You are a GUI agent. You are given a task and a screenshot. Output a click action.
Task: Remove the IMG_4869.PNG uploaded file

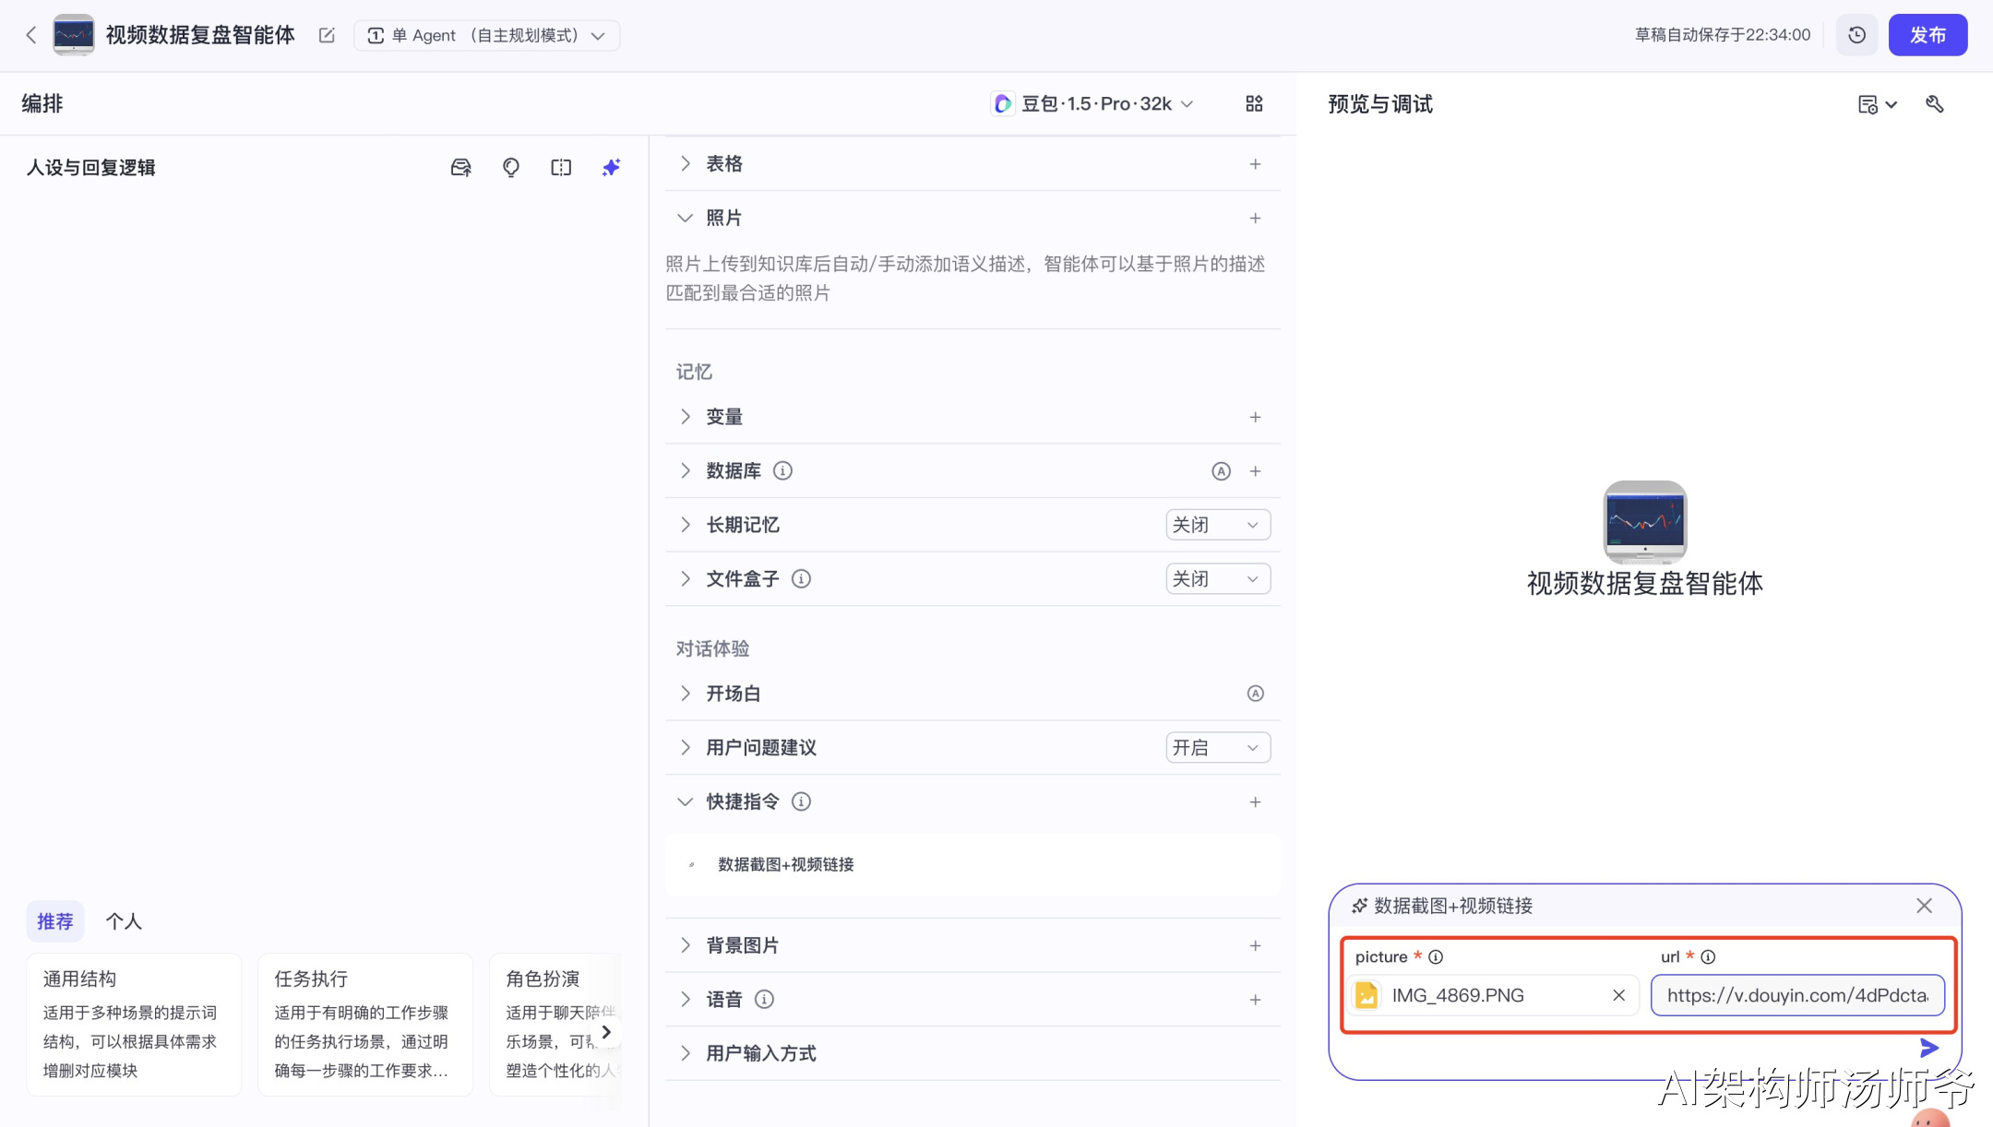[x=1618, y=995]
